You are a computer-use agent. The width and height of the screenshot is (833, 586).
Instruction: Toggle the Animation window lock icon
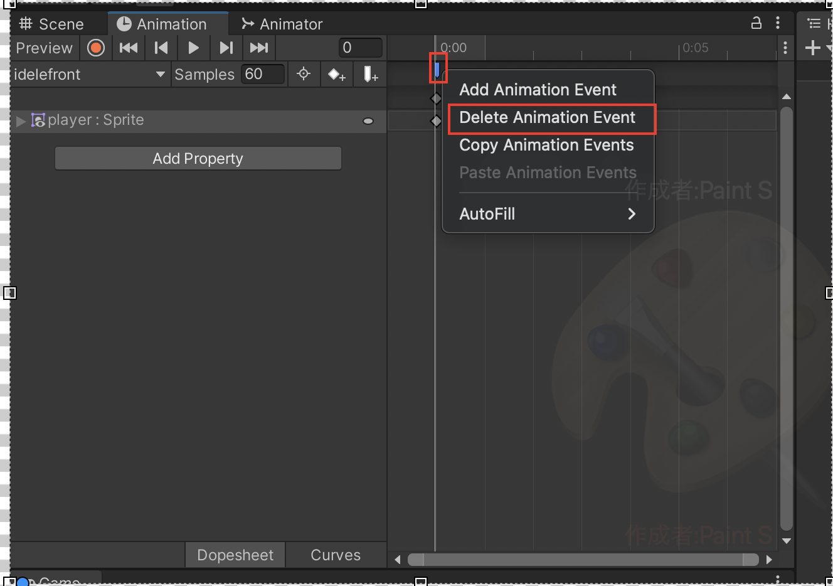(756, 23)
